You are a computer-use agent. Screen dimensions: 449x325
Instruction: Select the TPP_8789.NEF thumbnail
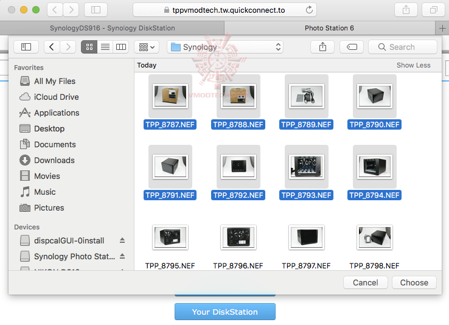[x=307, y=96]
